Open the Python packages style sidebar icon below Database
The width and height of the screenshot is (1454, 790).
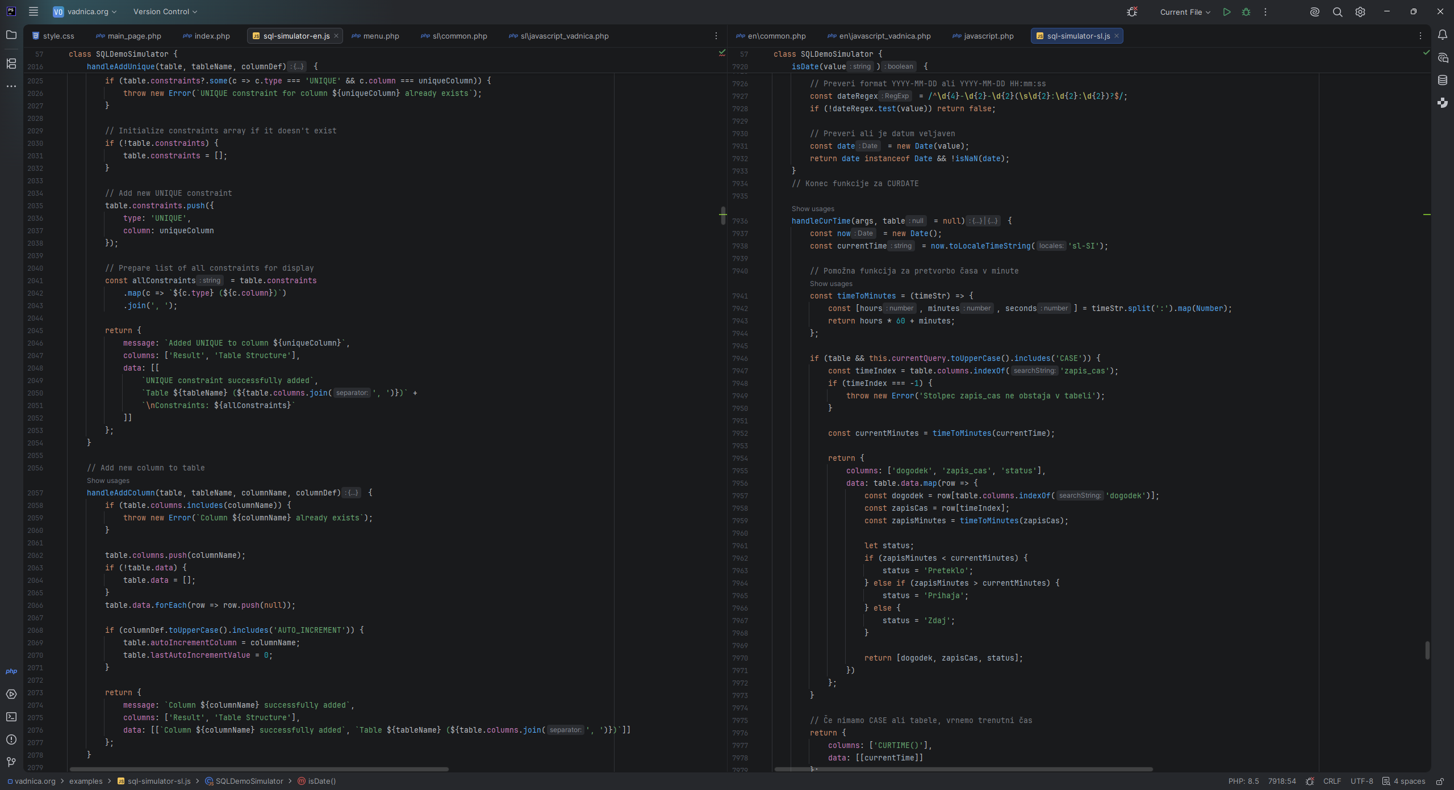(x=1443, y=103)
